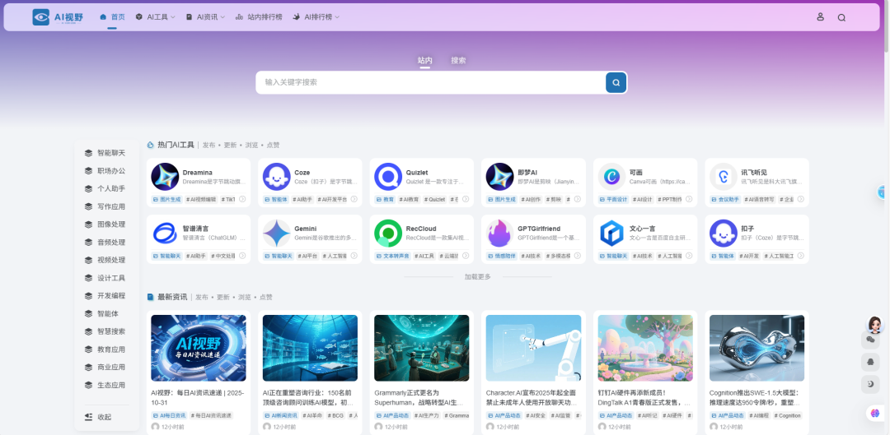Screen dimensions: 890x435
Task: Expand the AI资讯 dropdown menu
Action: (205, 17)
